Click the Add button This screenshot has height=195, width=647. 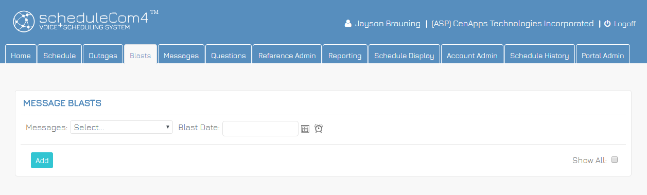point(42,161)
